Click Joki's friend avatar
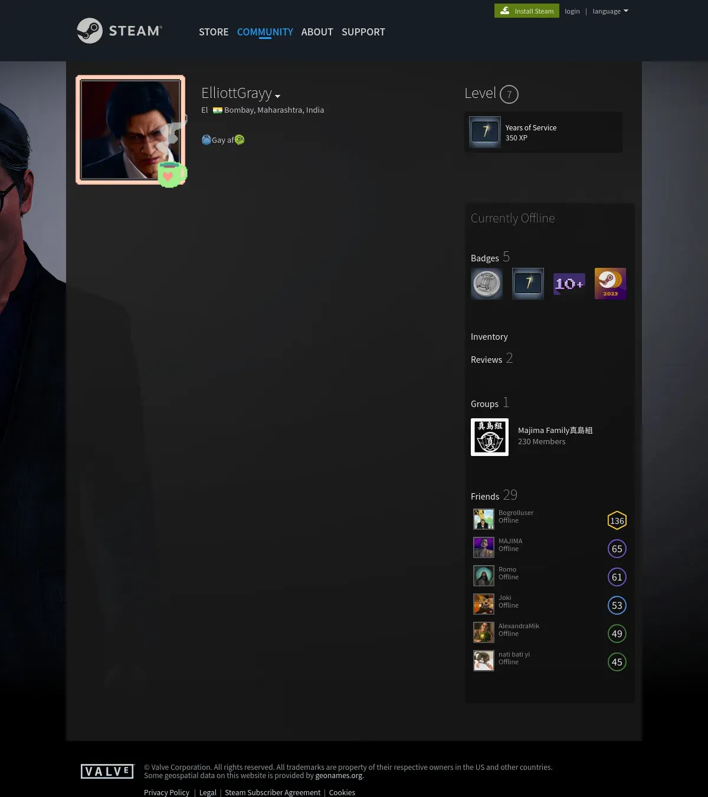 484,604
